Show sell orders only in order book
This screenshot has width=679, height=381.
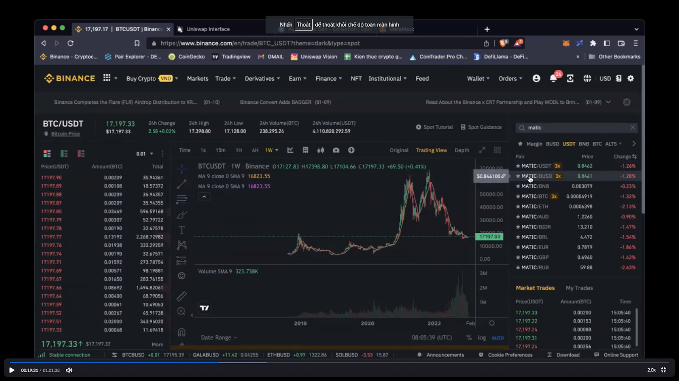81,154
